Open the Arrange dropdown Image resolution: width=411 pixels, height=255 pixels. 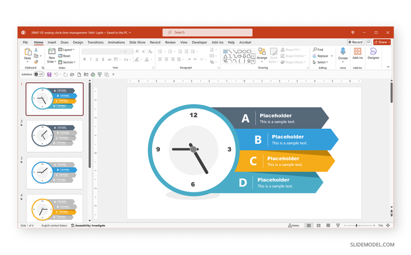click(x=262, y=55)
